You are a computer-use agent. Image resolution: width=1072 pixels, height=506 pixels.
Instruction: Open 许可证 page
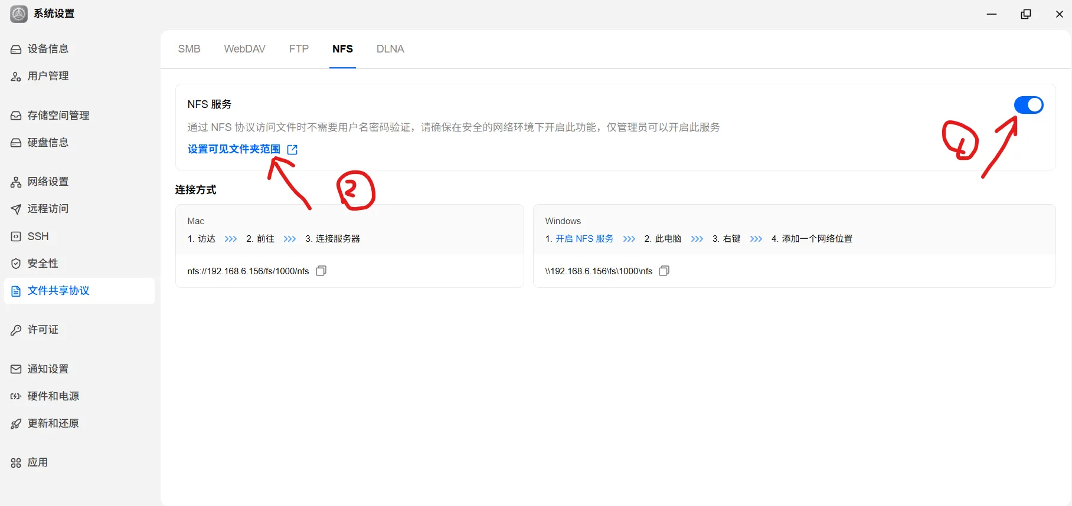79,330
